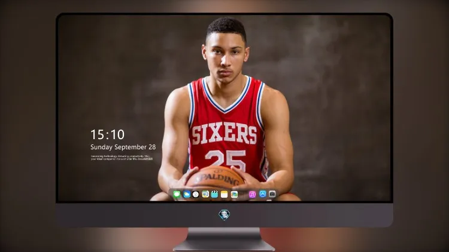
Task: Open the green Messages app in dock
Action: tap(177, 194)
